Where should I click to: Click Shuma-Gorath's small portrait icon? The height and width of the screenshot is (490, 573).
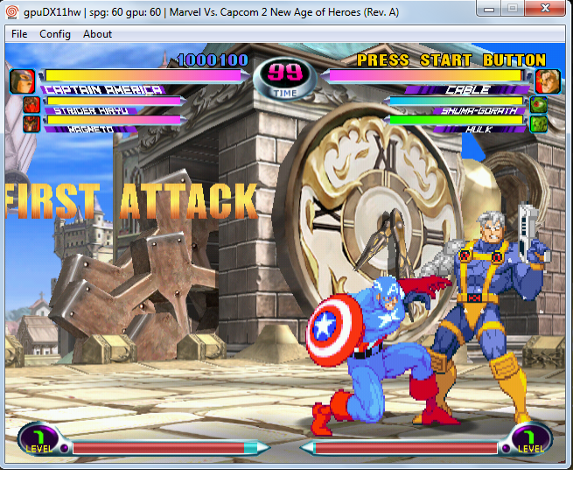pos(539,105)
